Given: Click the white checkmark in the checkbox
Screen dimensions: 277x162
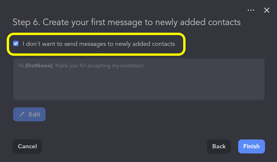Looking at the screenshot, I should [16, 43].
